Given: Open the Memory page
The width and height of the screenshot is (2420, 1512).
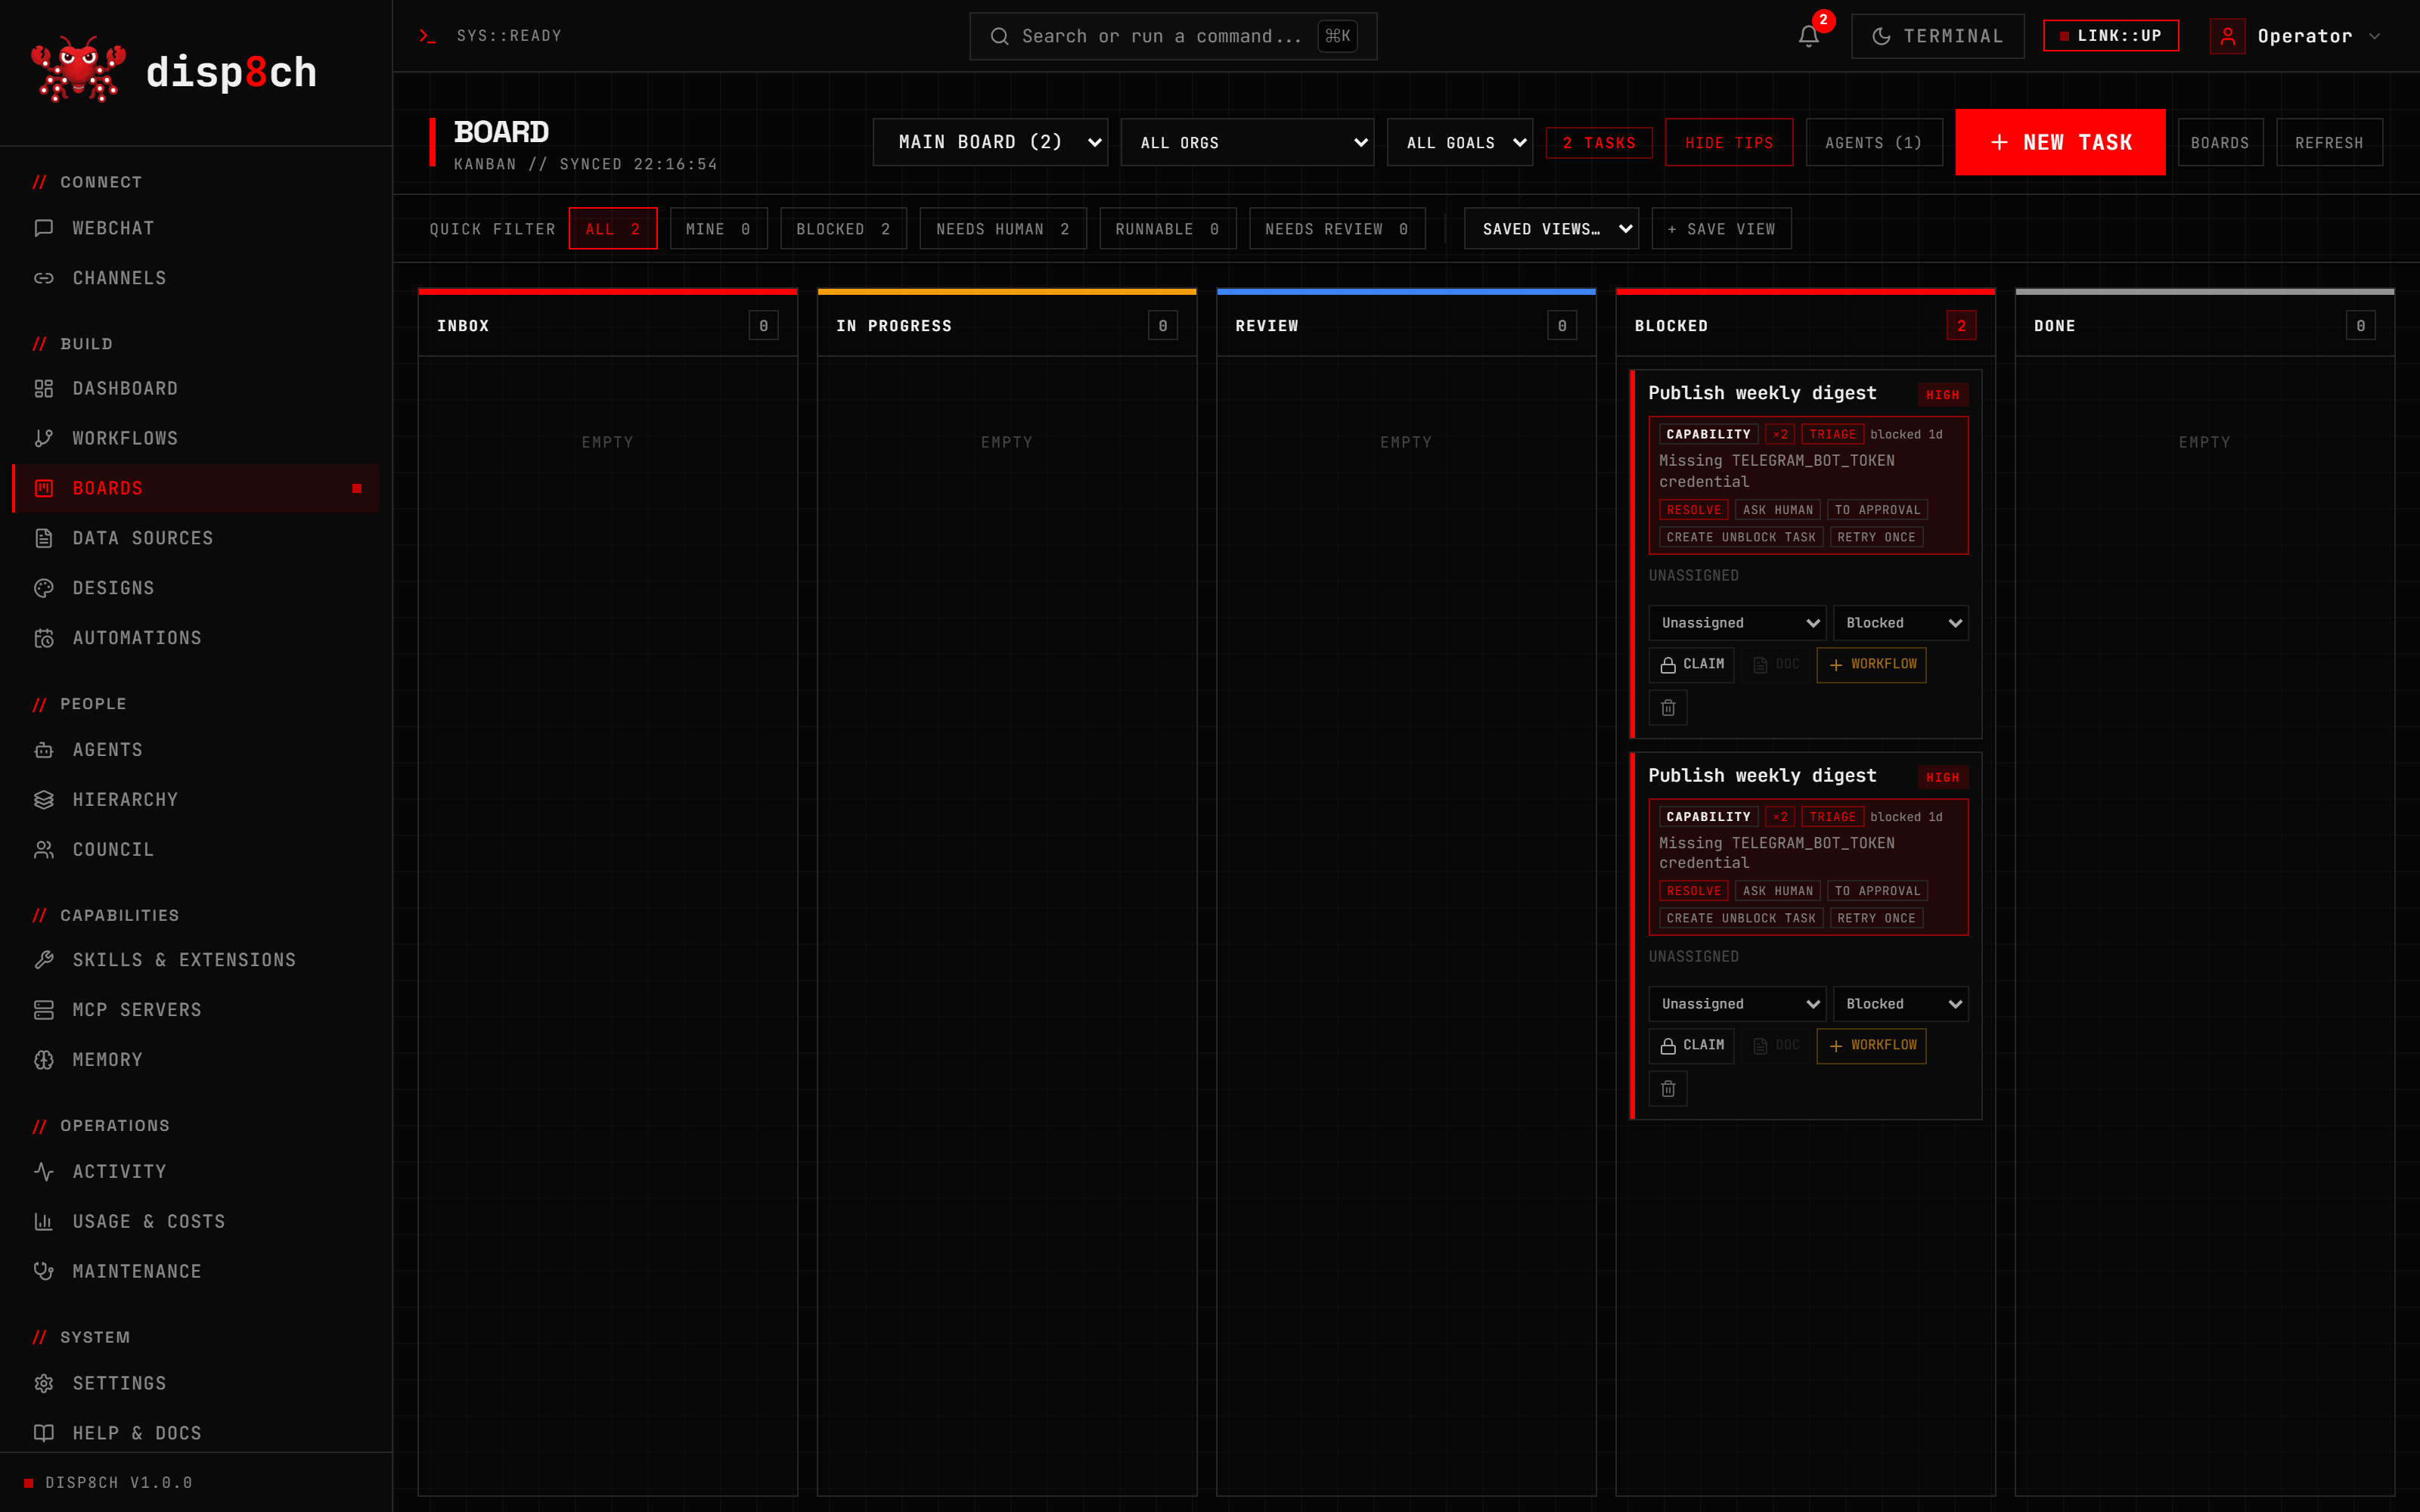Looking at the screenshot, I should (x=196, y=1060).
